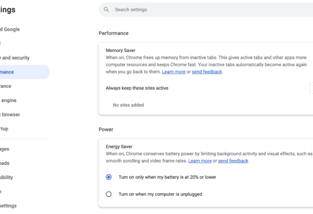Open the Appearance settings section
The width and height of the screenshot is (313, 214).
6,86
